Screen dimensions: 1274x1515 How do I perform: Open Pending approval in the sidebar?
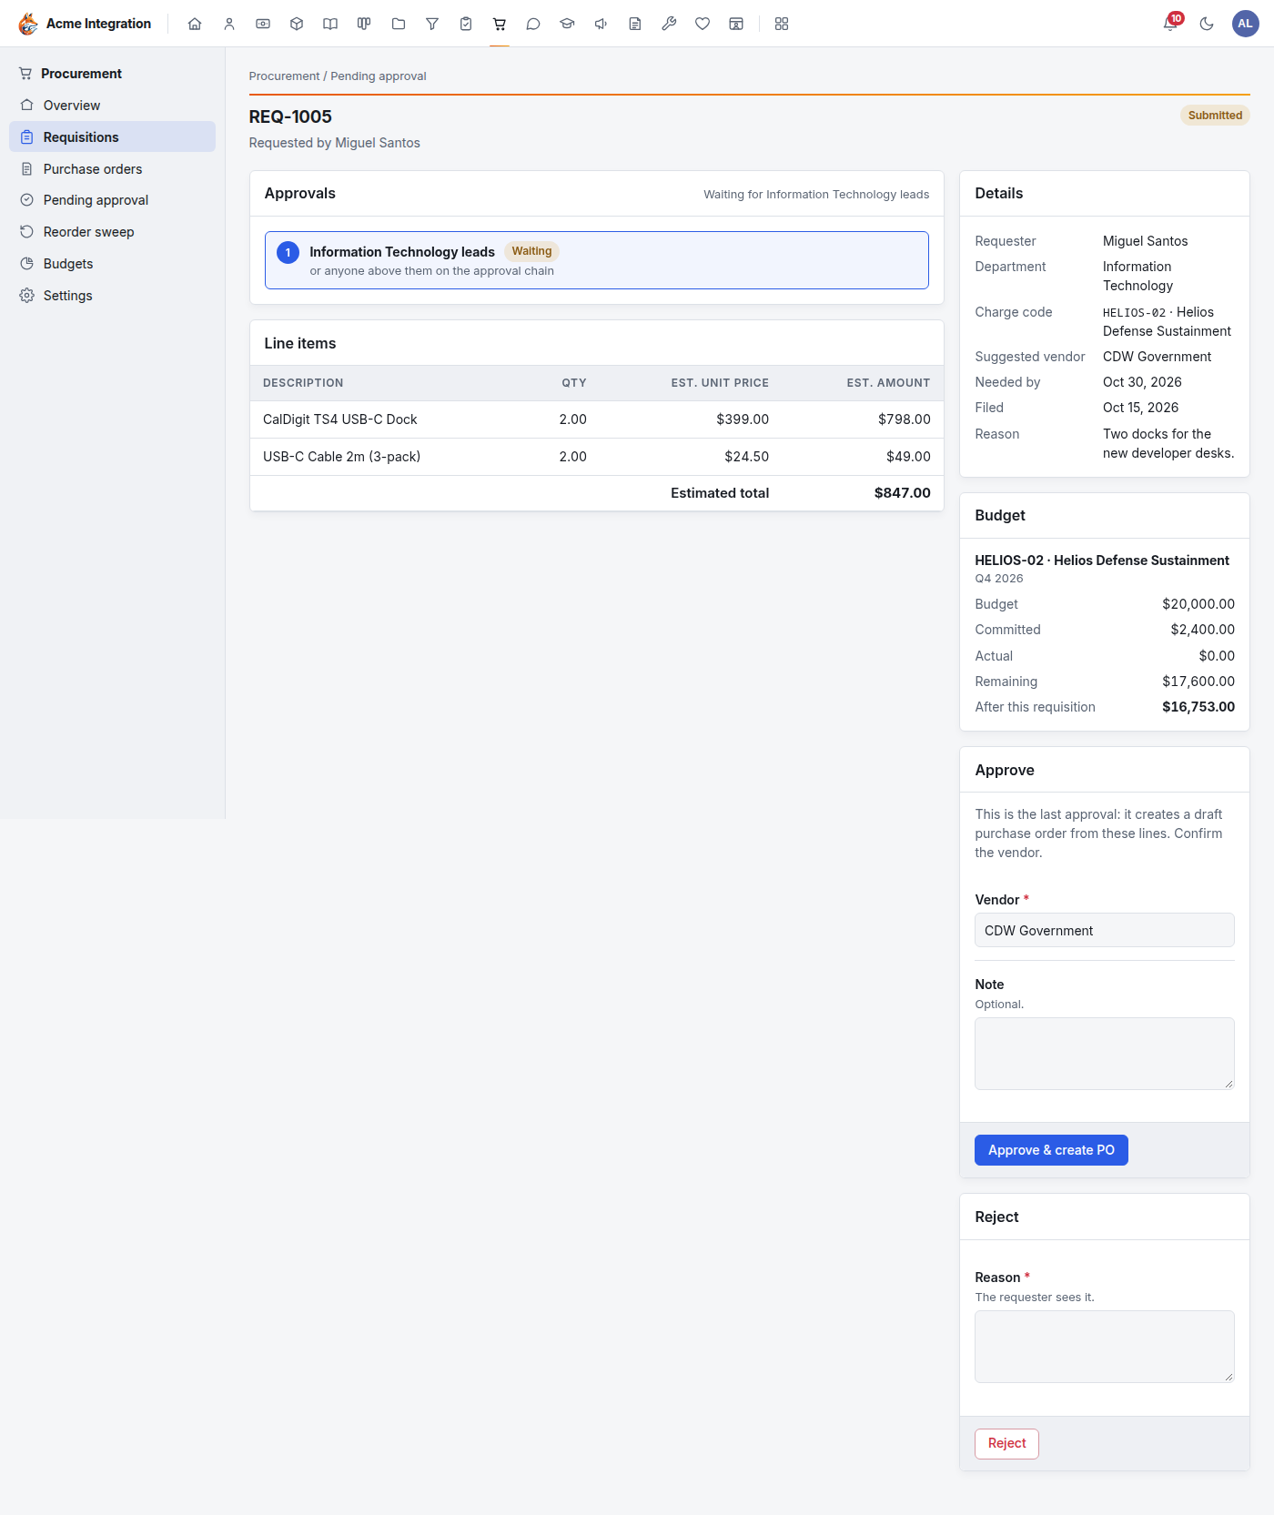[113, 200]
